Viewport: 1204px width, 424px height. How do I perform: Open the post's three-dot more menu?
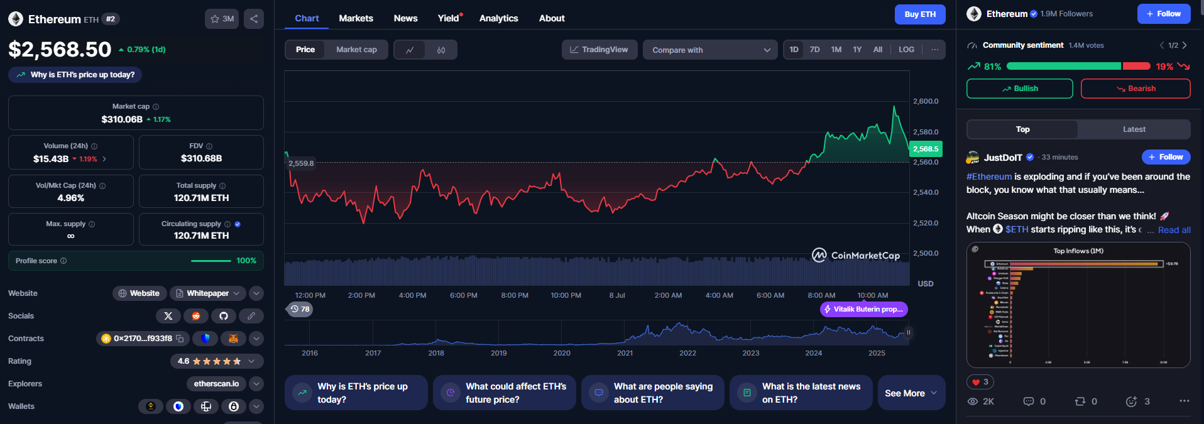pos(1185,401)
